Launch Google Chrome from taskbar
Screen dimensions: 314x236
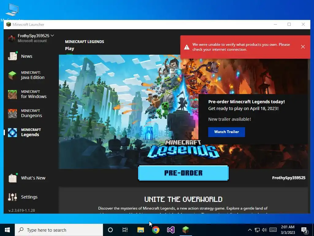tap(155, 230)
